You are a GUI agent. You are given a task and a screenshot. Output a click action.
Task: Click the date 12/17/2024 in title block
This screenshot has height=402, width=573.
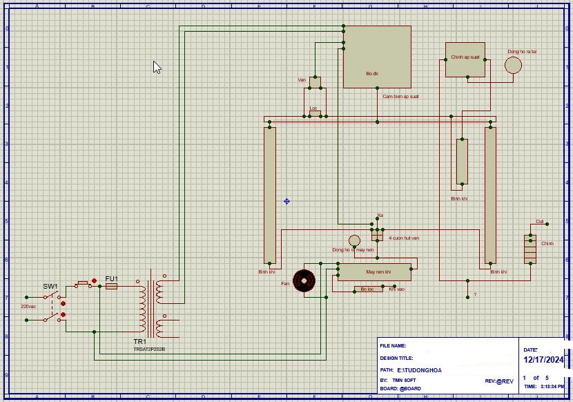pyautogui.click(x=543, y=360)
